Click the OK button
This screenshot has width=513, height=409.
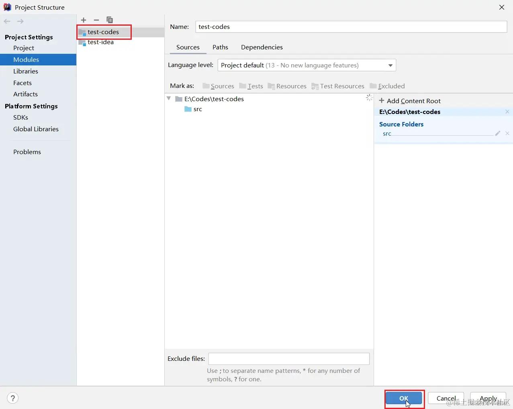coord(404,398)
